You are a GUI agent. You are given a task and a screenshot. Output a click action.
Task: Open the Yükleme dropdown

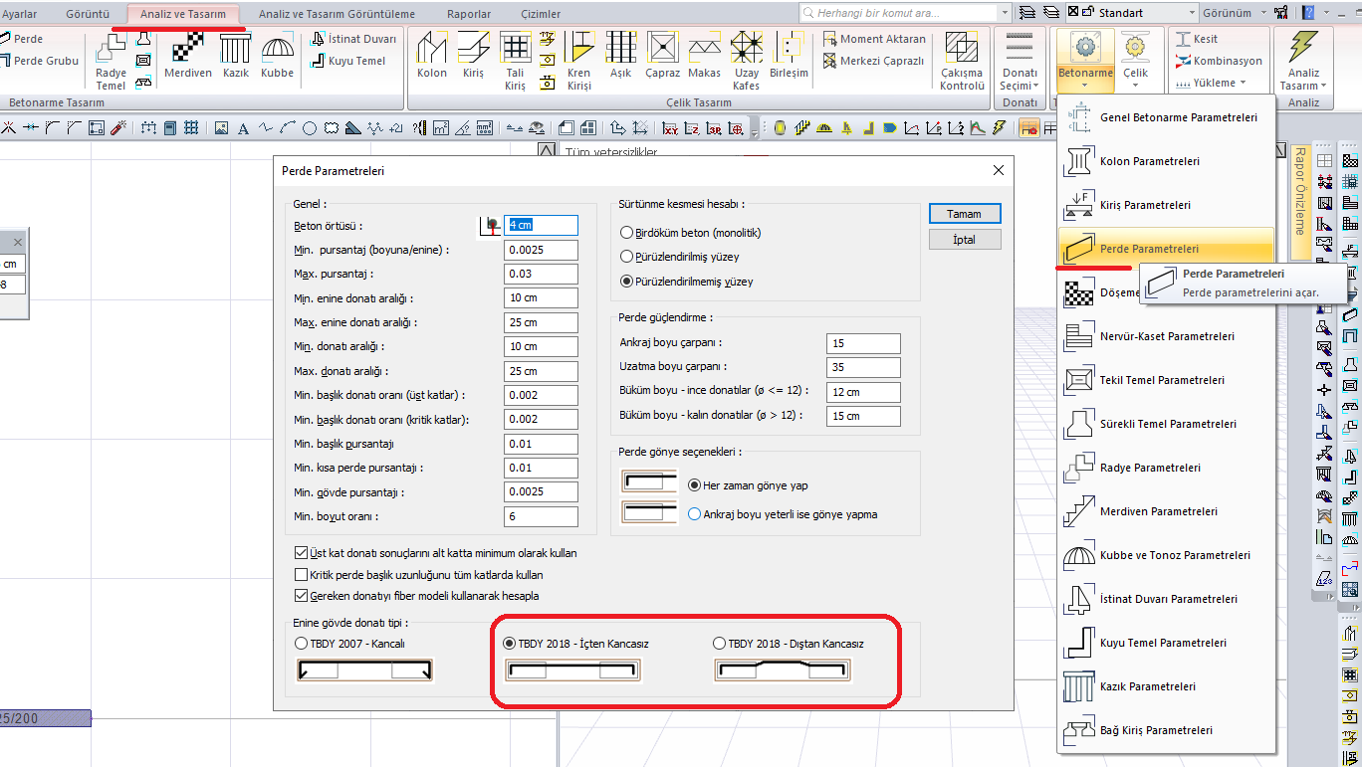1210,83
